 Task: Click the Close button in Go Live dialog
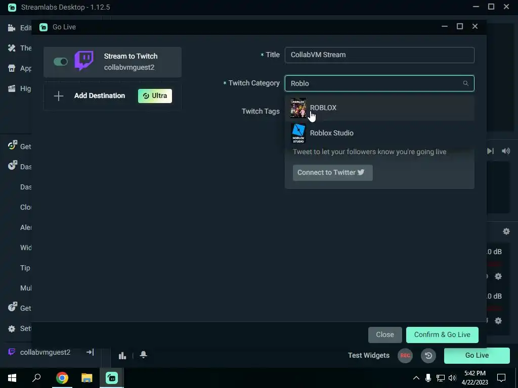[x=385, y=334]
